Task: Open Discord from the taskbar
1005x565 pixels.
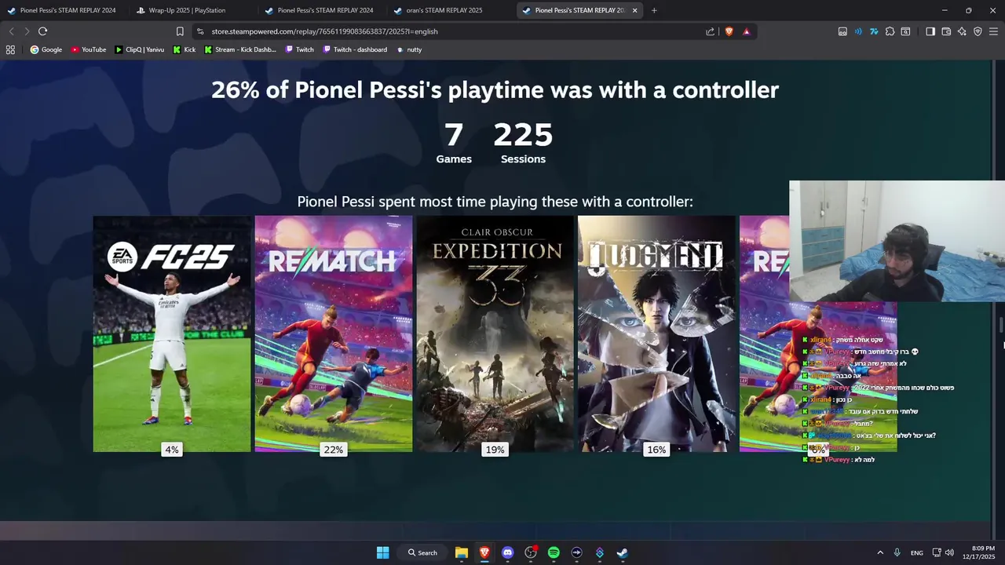Action: (x=507, y=552)
